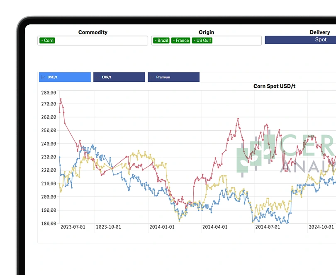Click the 2023-10-01 x-axis date
Screen dimensions: 336x275
[108, 227]
